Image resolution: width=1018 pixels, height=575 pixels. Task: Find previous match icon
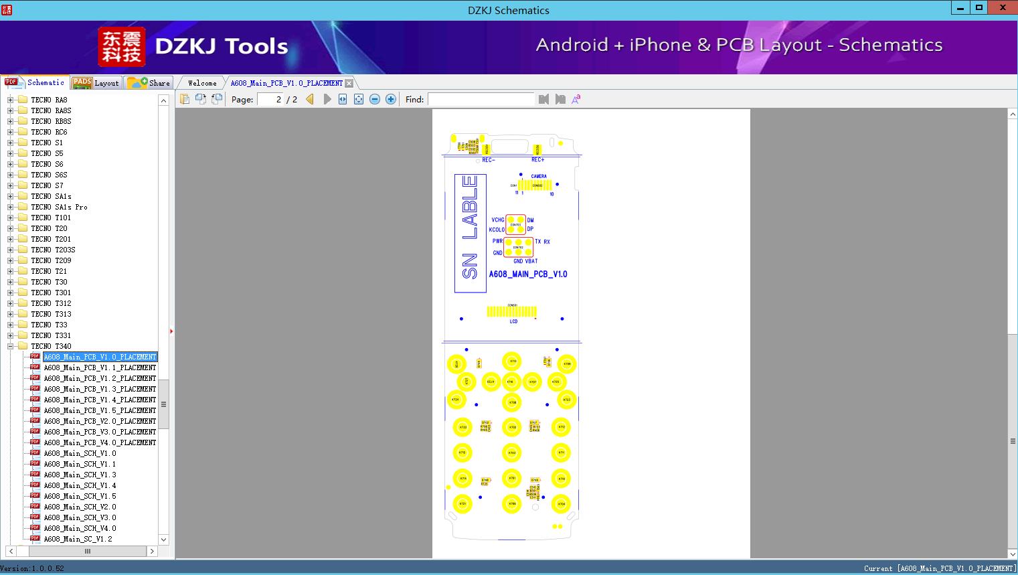[543, 99]
